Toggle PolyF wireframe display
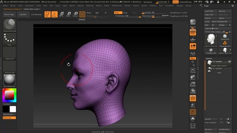Viewport: 237px width, 133px height. [193, 98]
